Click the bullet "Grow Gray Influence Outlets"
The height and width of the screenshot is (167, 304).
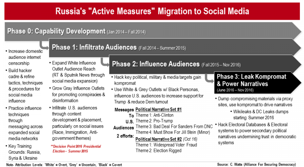tap(77, 95)
